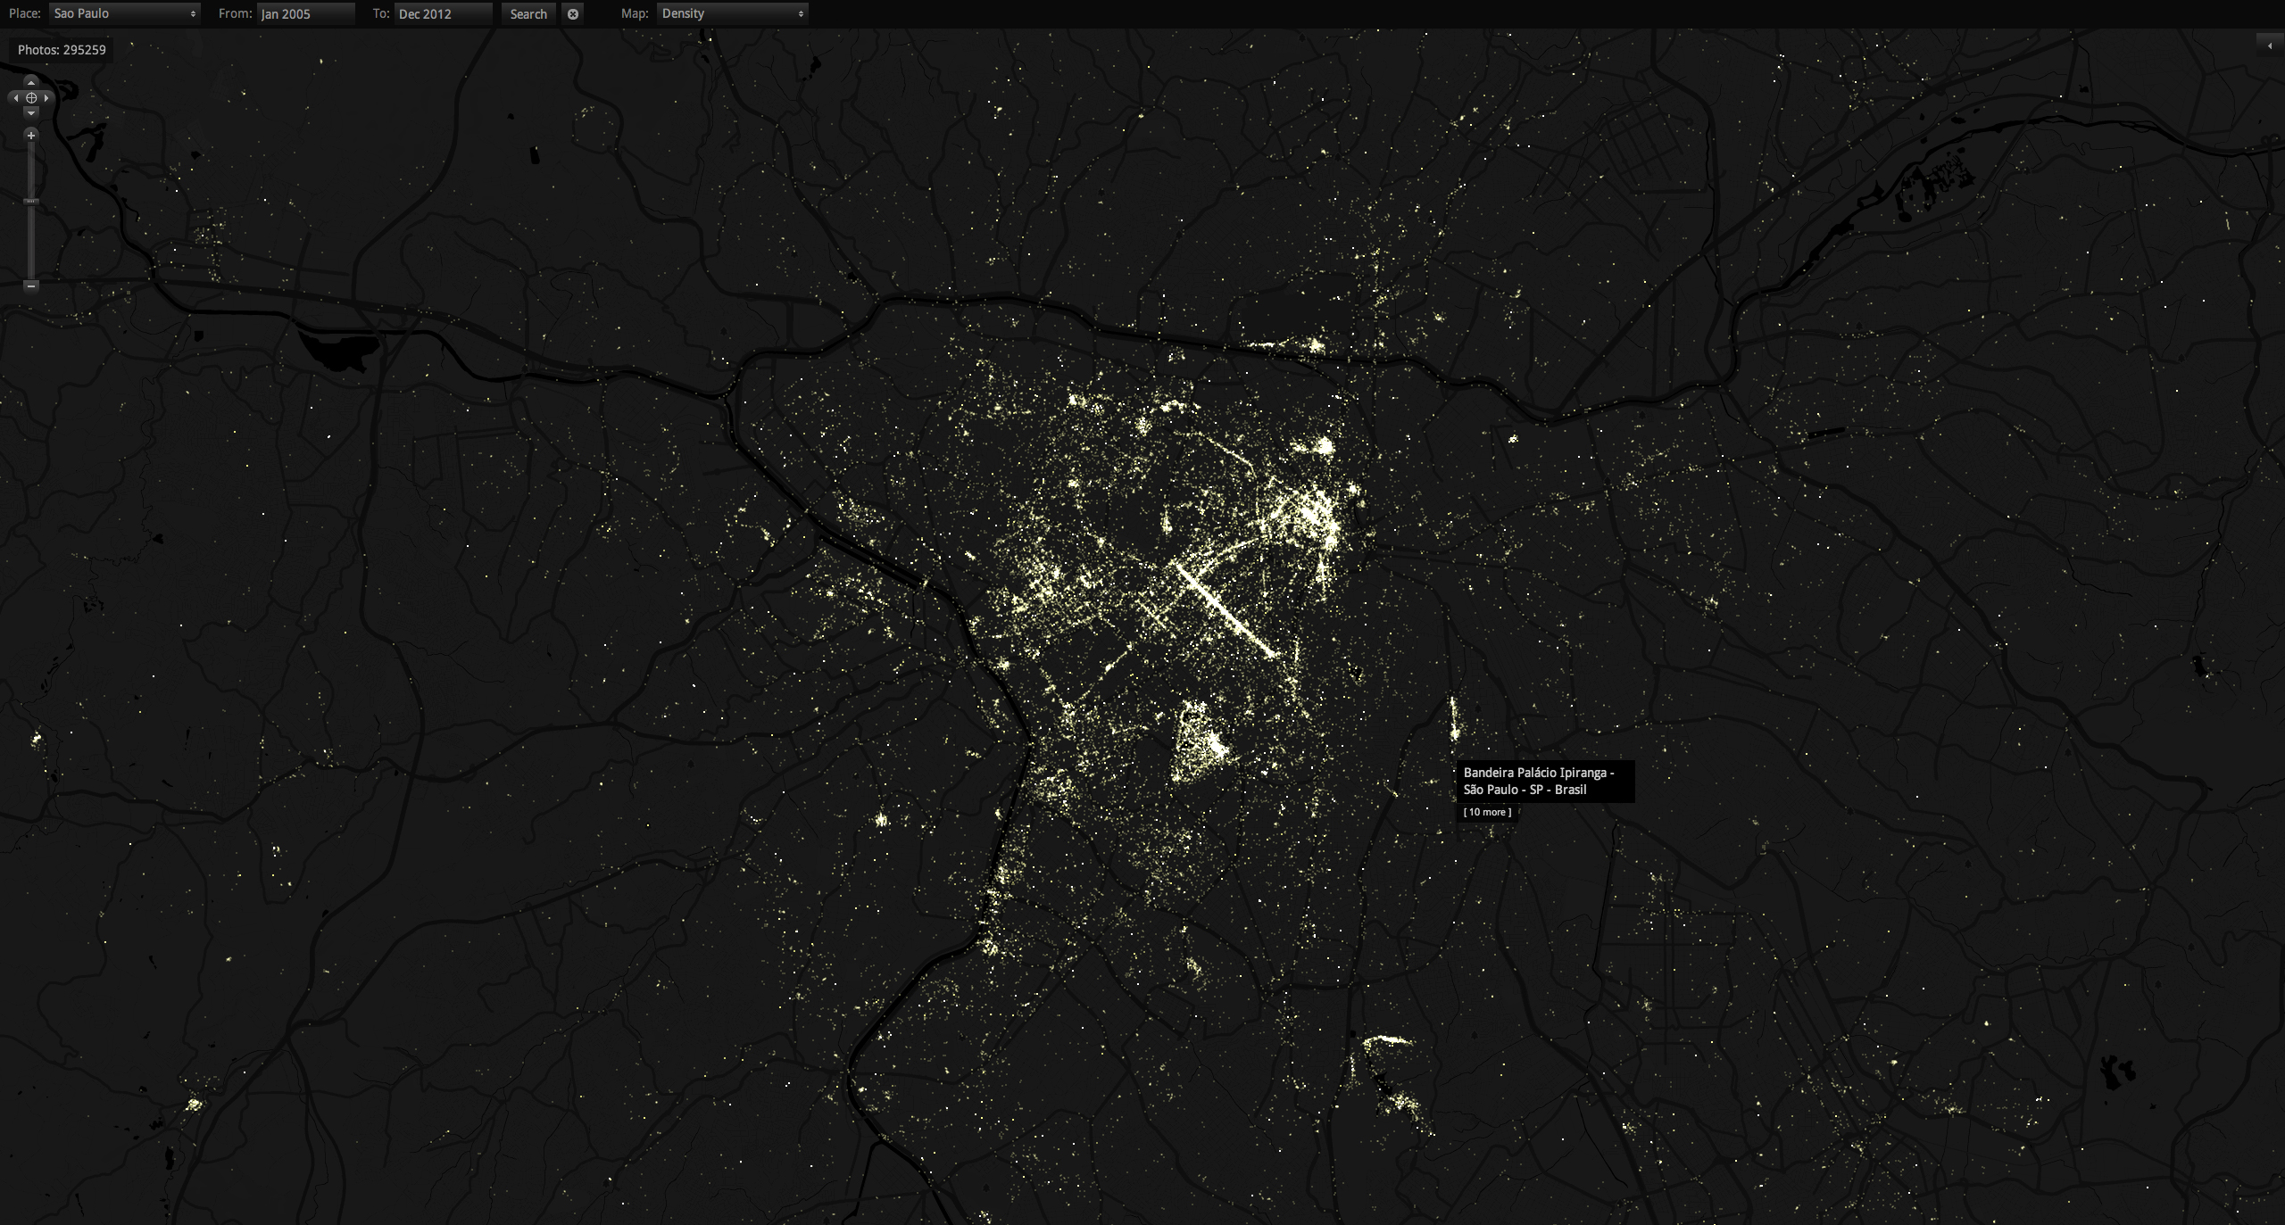Expand the '[ 10 more ]' link in tooltip
Viewport: 2285px width, 1225px height.
pyautogui.click(x=1488, y=812)
